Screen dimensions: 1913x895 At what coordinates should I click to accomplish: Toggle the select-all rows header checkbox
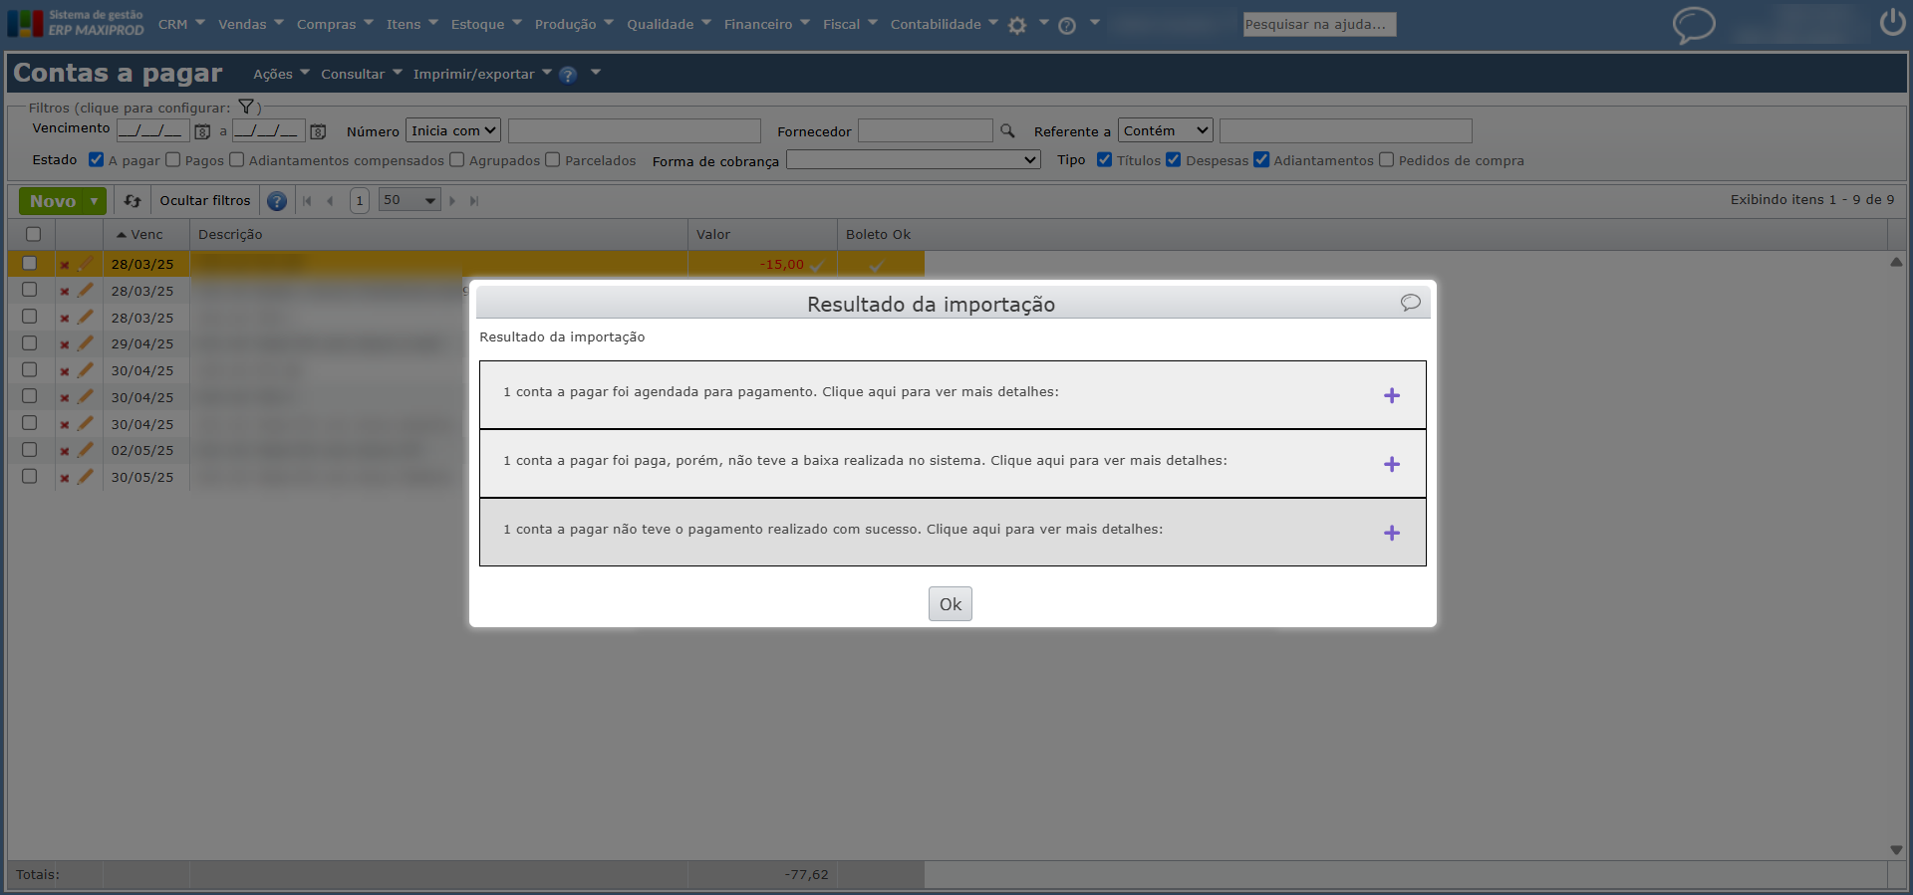[x=33, y=234]
